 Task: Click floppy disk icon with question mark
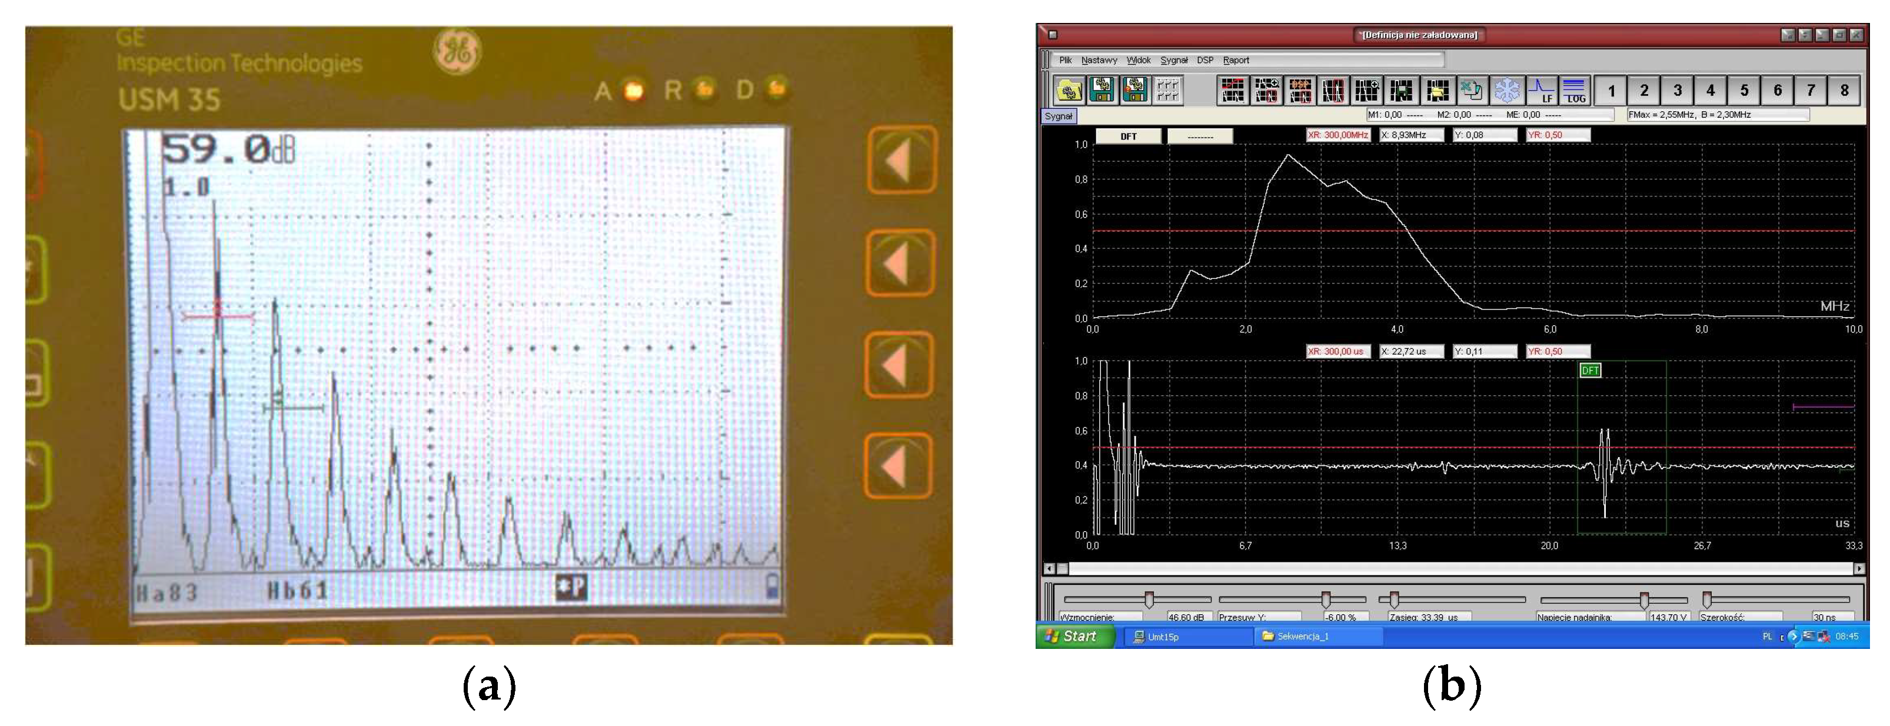coord(1135,90)
